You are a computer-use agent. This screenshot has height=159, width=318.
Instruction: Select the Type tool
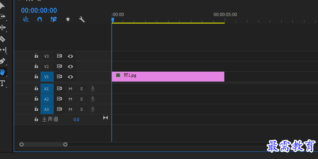2,83
